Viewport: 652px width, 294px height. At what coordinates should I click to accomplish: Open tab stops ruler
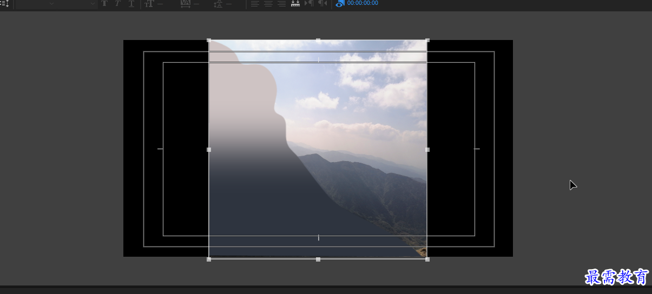click(295, 4)
